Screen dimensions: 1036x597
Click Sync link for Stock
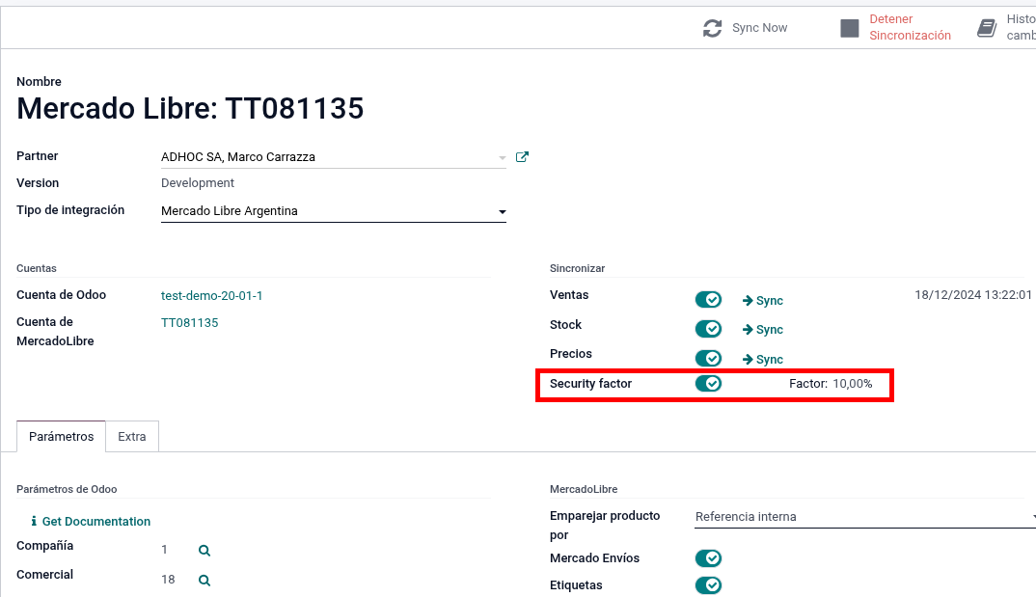click(x=770, y=330)
